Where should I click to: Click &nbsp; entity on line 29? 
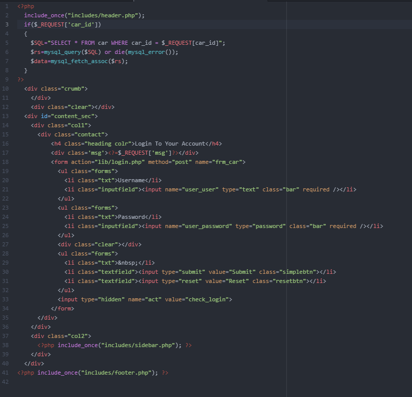(x=128, y=263)
